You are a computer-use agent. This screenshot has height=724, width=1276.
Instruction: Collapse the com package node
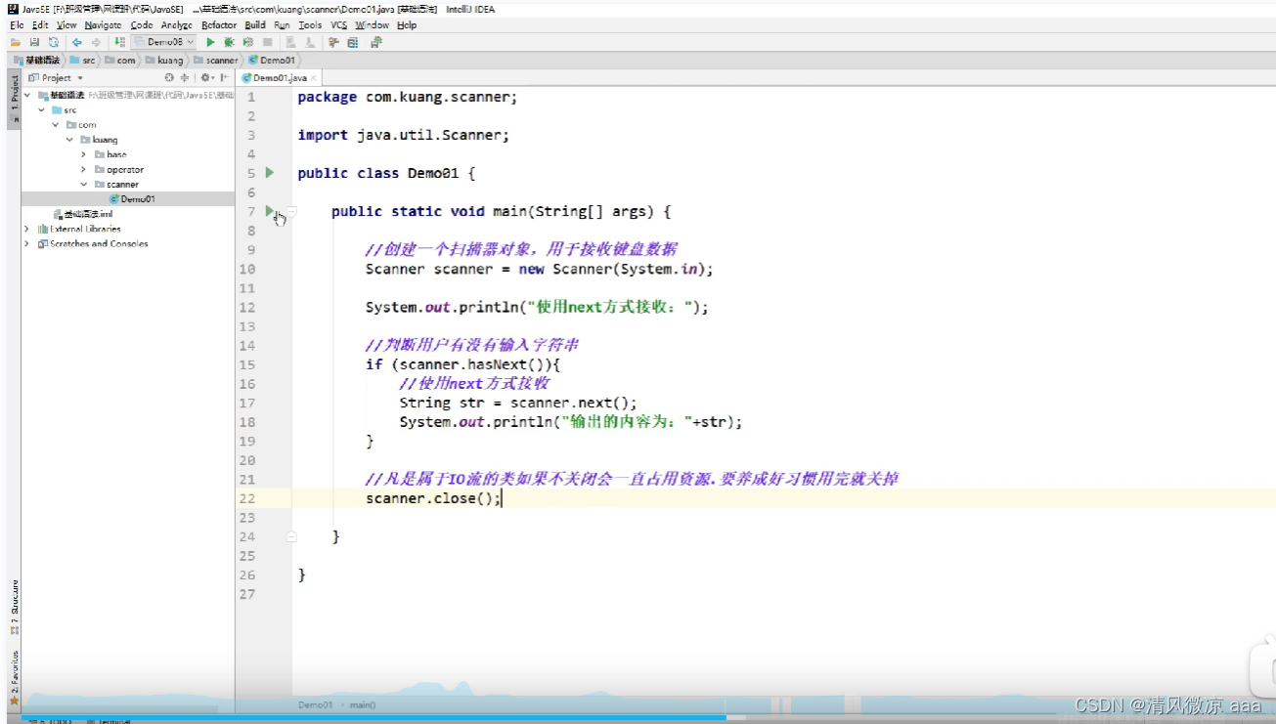tap(57, 125)
